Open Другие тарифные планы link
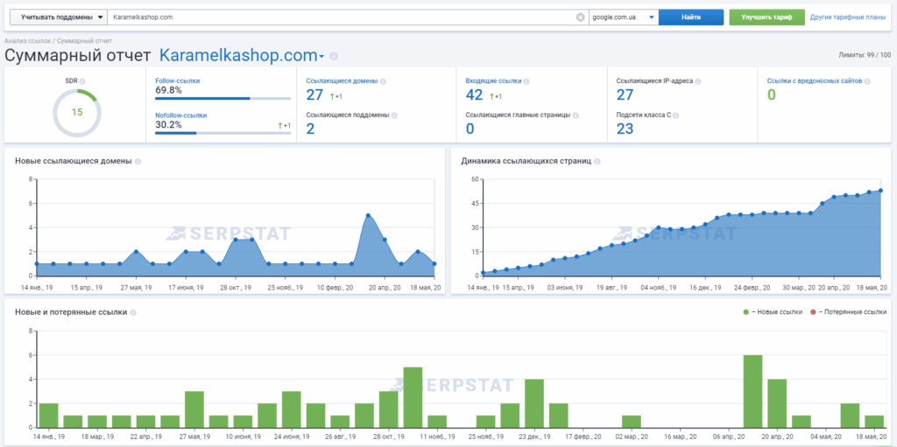 pyautogui.click(x=847, y=17)
